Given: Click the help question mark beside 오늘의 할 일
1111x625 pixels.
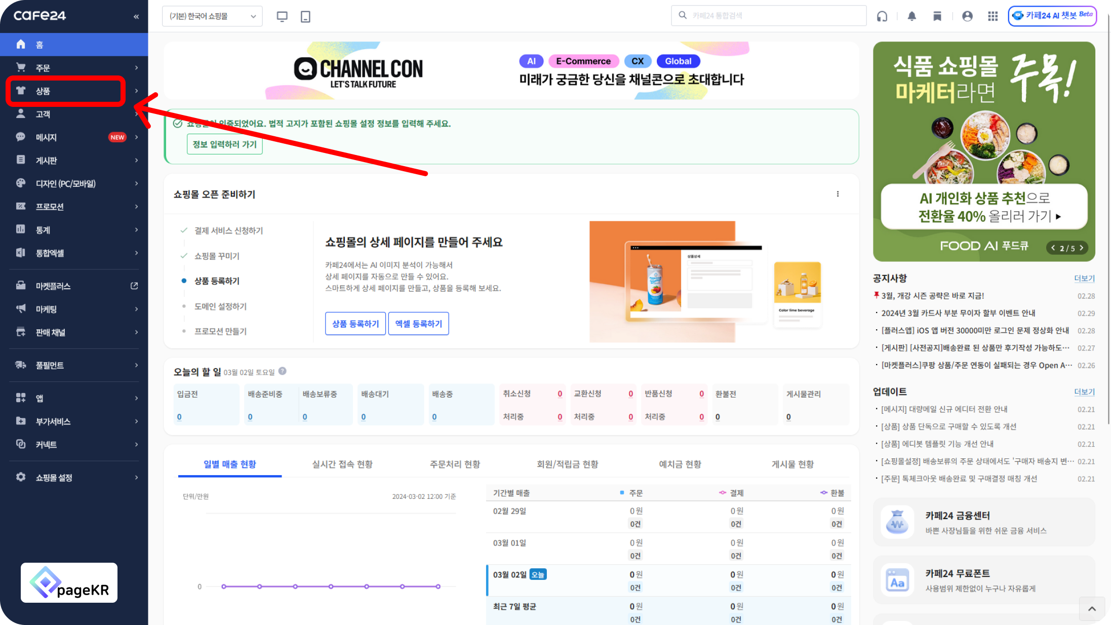Looking at the screenshot, I should 283,371.
